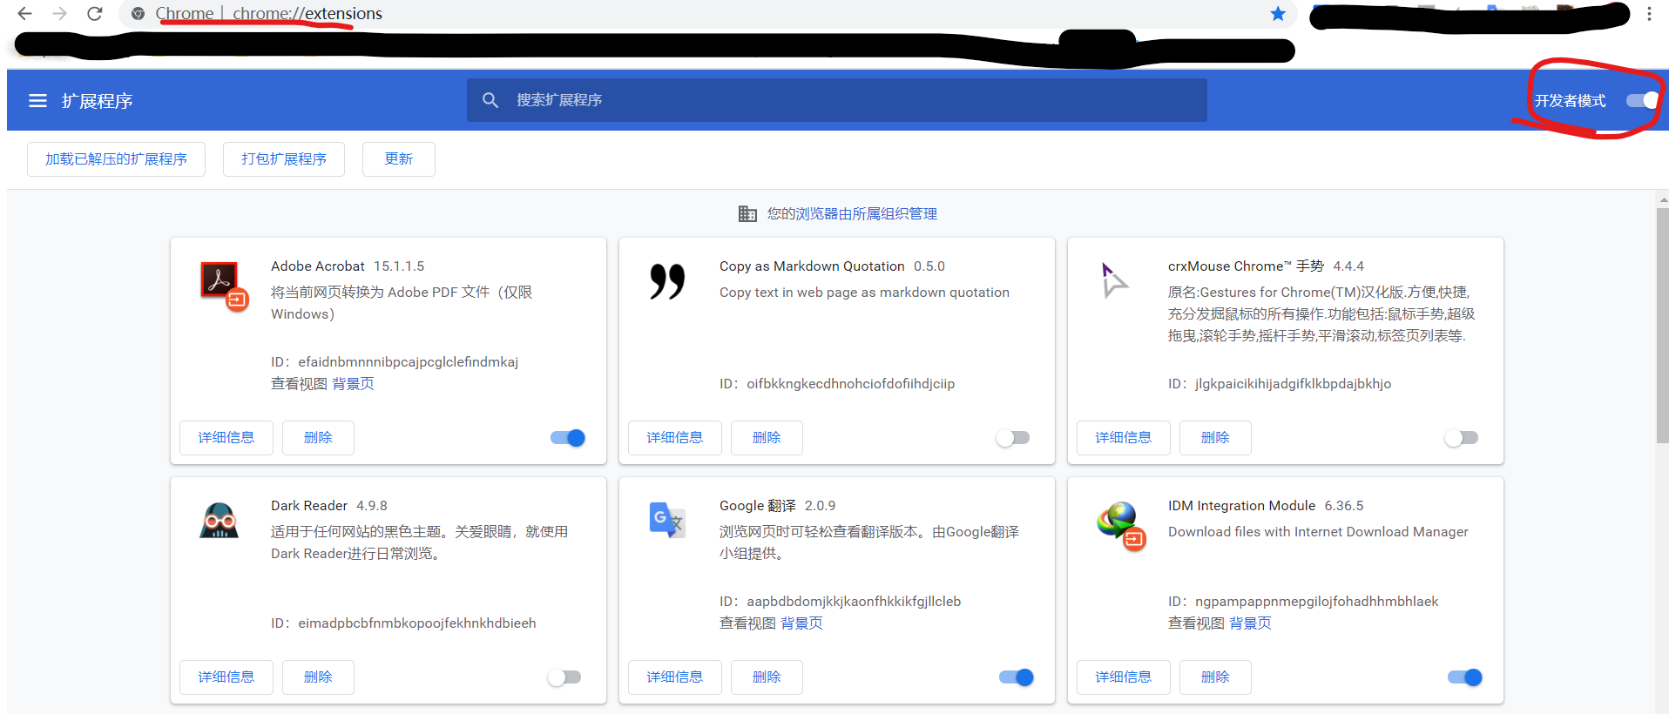Click the Google 翻译 ID text

(x=841, y=602)
